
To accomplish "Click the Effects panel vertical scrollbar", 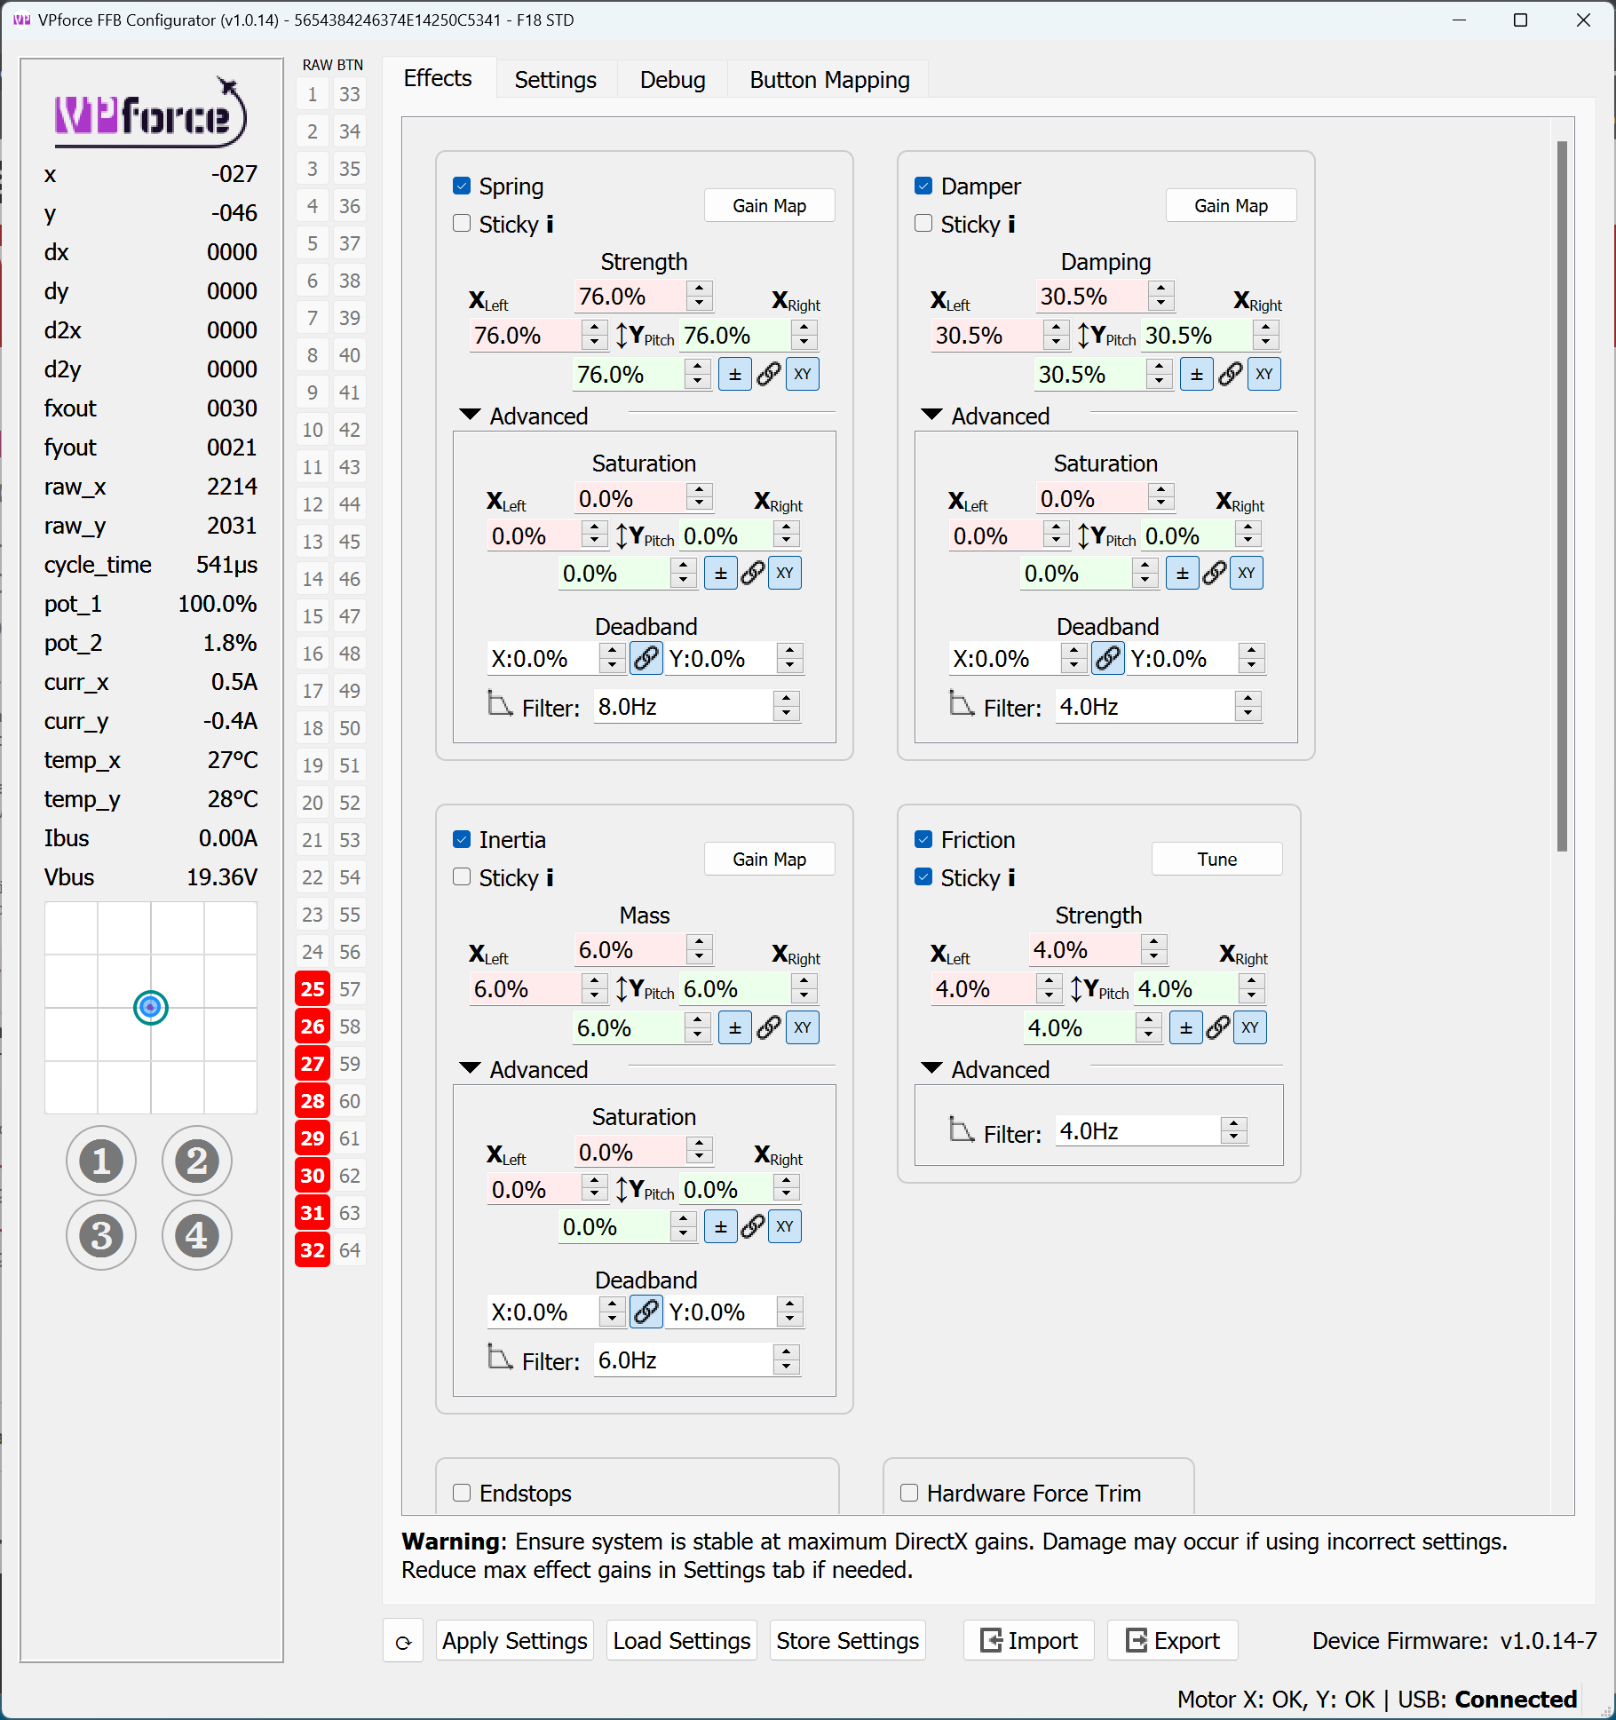I will tap(1562, 495).
